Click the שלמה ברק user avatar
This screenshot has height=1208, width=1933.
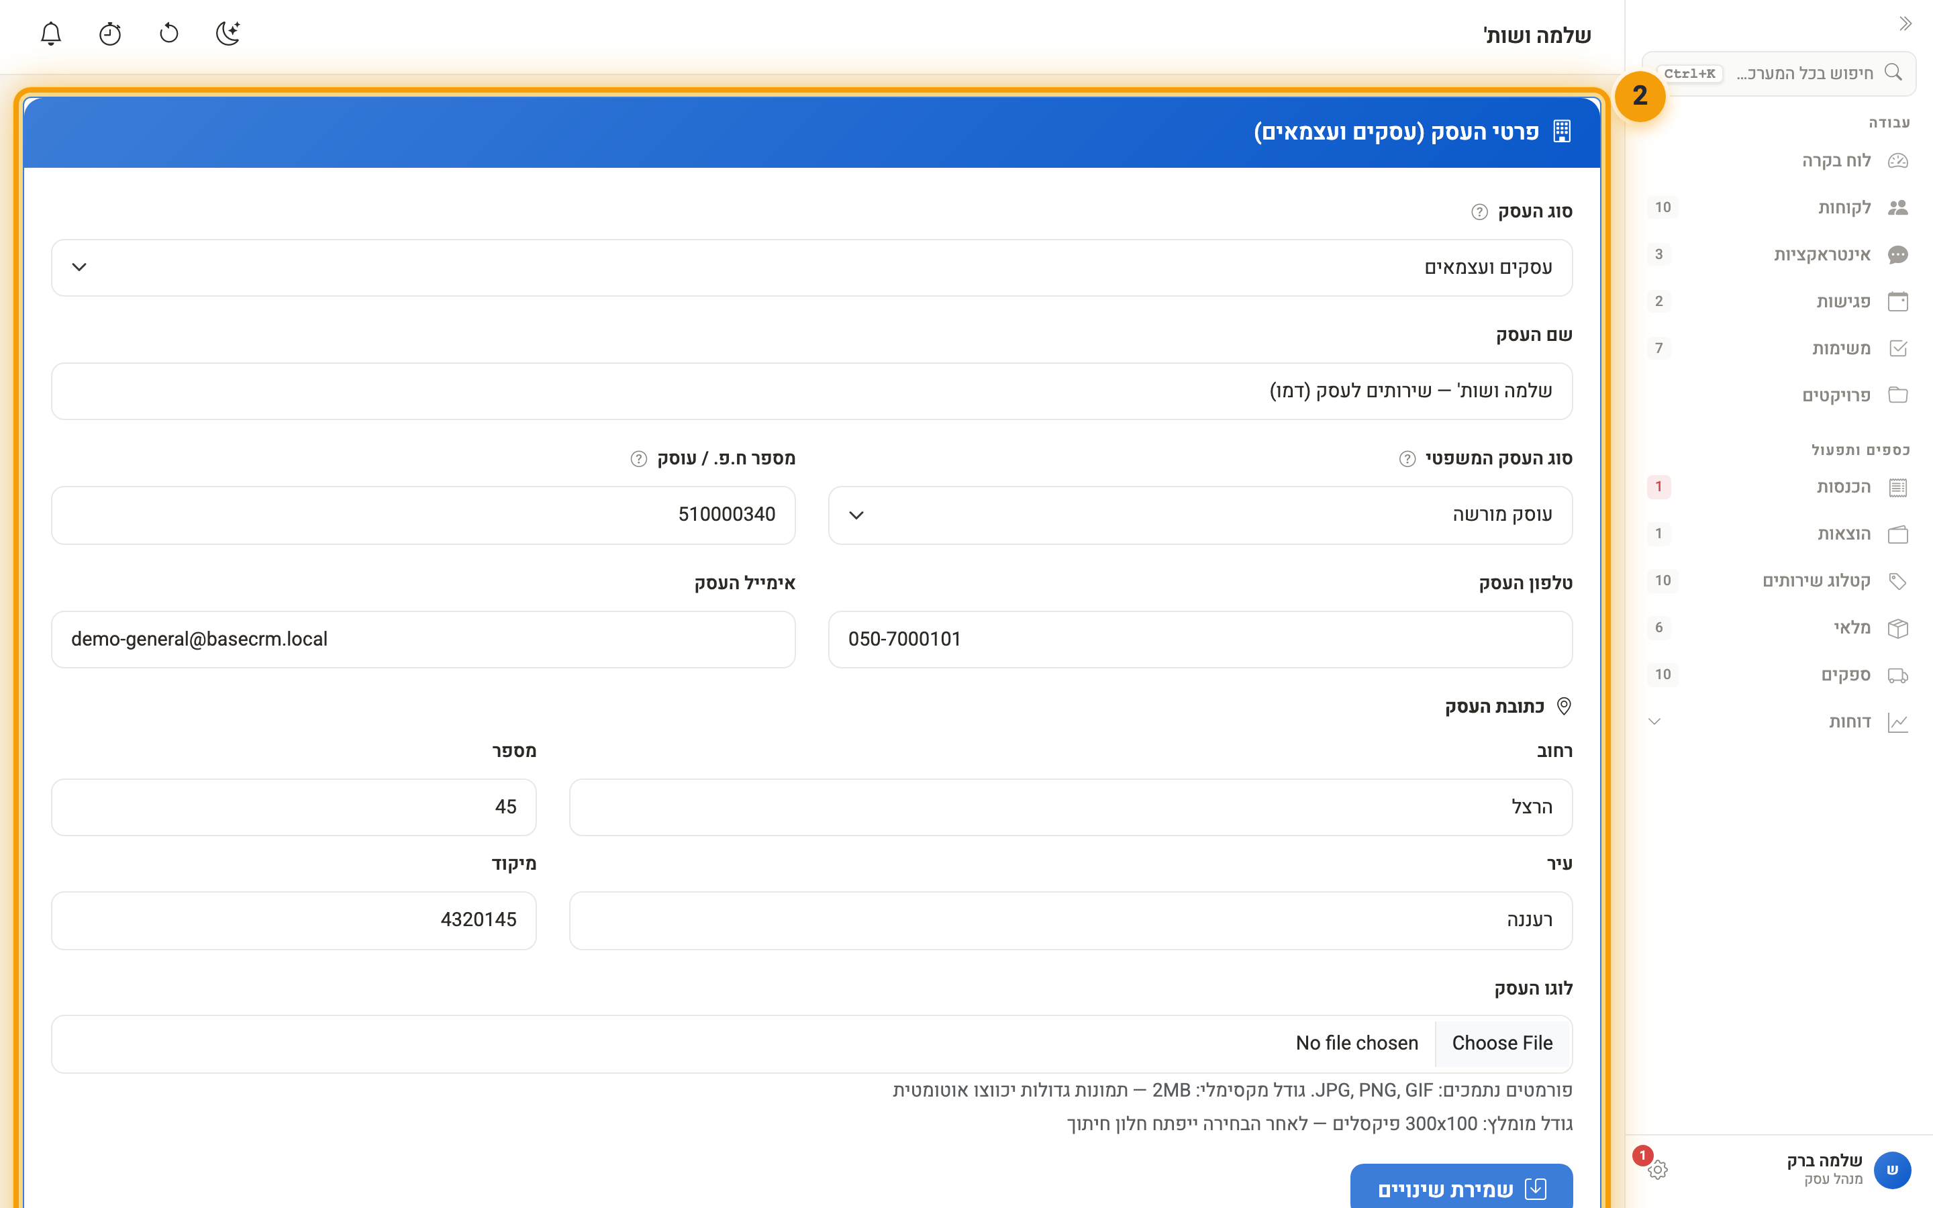coord(1892,1170)
